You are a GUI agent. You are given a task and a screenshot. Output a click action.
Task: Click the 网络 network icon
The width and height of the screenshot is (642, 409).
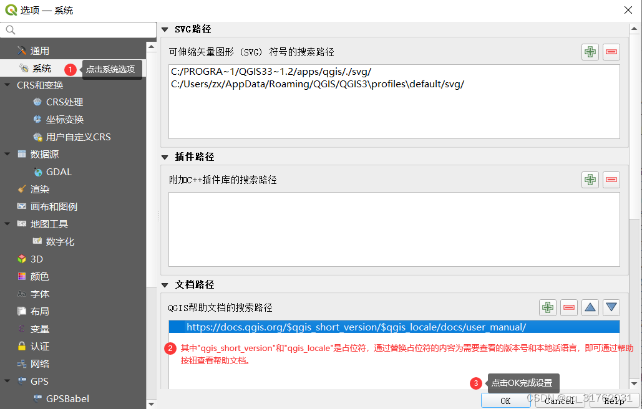(22, 363)
